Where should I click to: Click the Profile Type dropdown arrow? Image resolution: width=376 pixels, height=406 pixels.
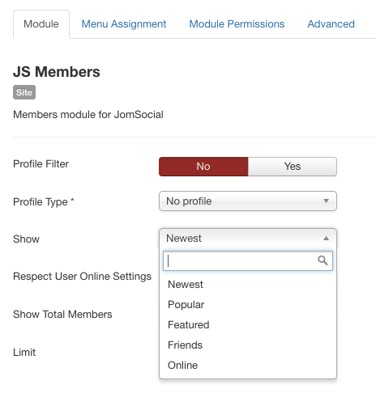click(x=326, y=201)
